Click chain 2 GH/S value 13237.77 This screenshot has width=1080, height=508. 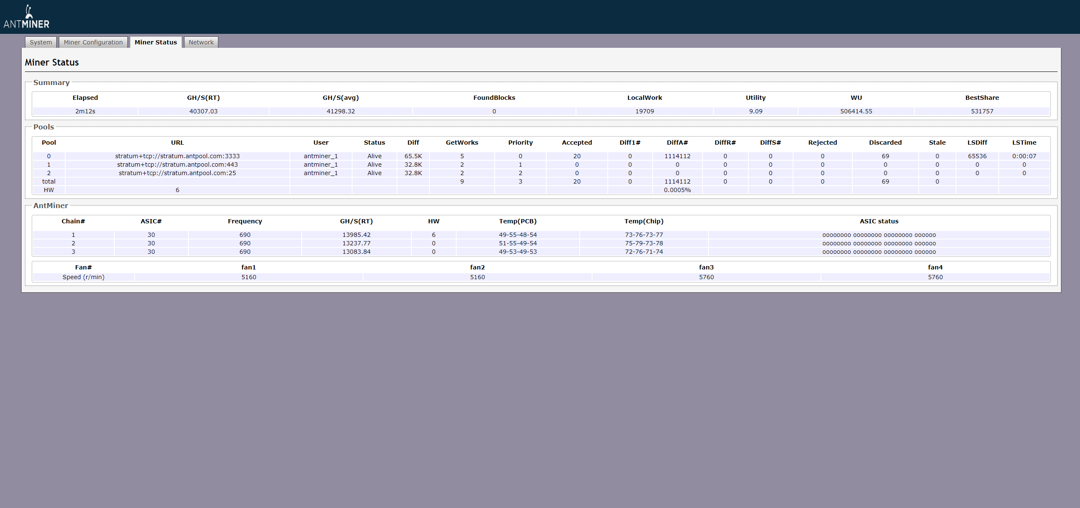pyautogui.click(x=356, y=243)
